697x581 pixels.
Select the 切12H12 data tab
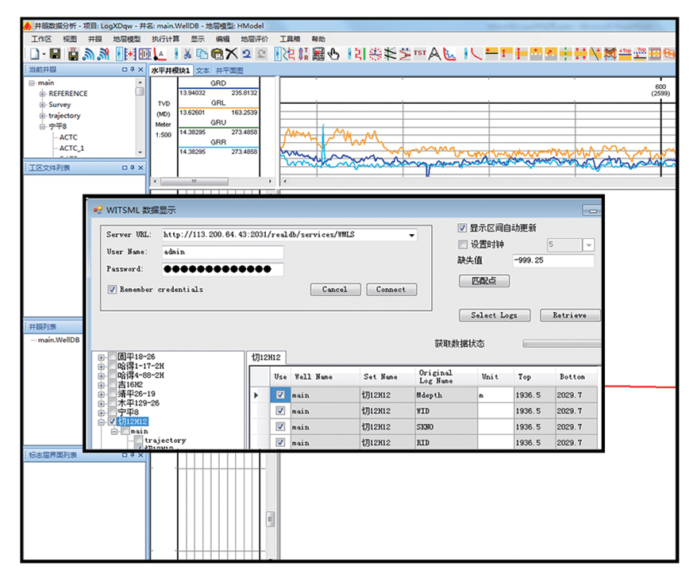tap(266, 357)
